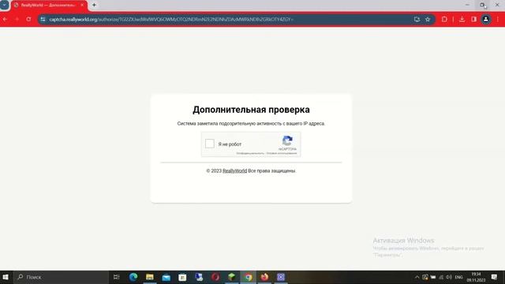The image size is (505, 284).
Task: Switch the ENG input language
Action: [458, 277]
